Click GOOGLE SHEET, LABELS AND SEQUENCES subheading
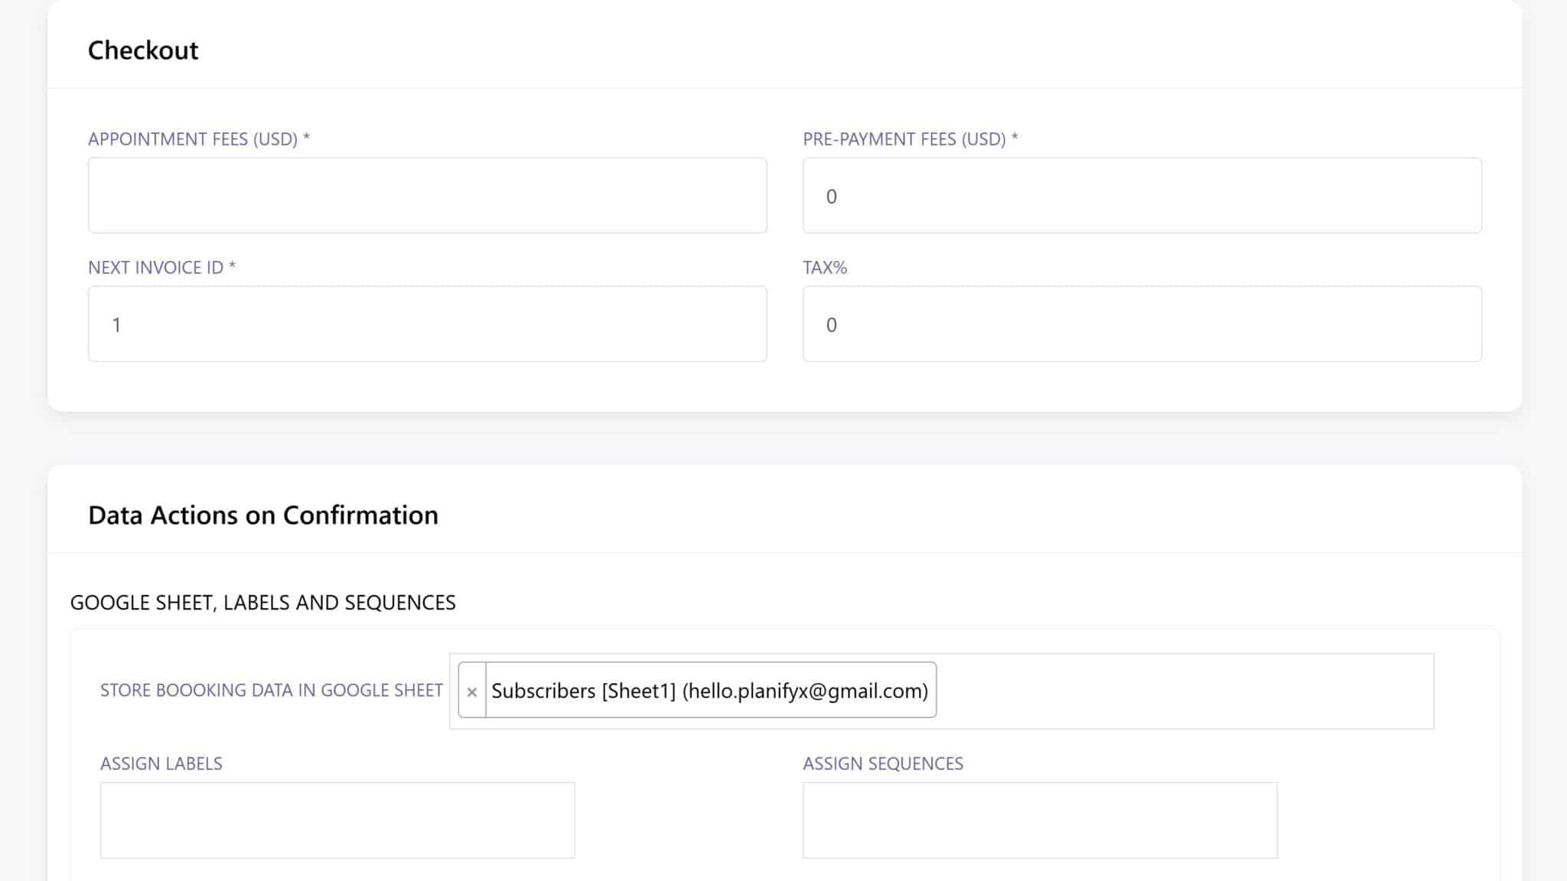 [262, 603]
